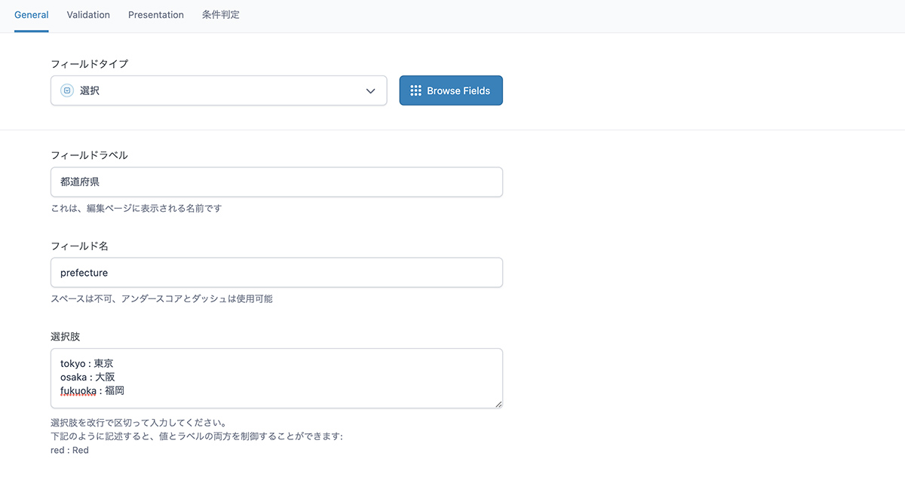This screenshot has height=477, width=905.
Task: Click the フィールドタイプ label
Action: tap(89, 64)
